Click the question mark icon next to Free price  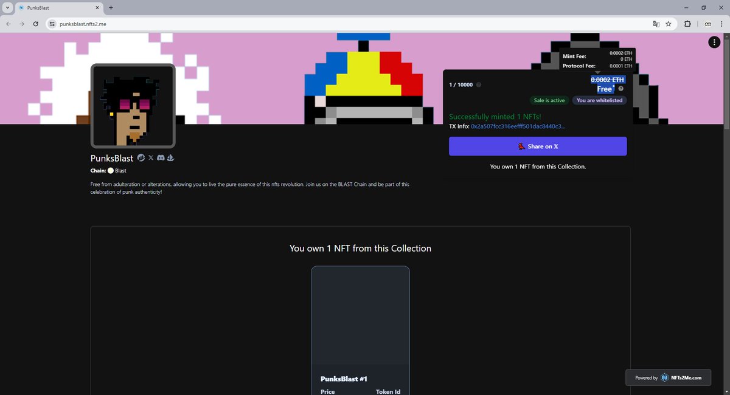pos(620,89)
